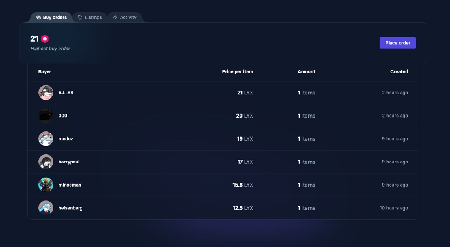This screenshot has width=450, height=247.
Task: Click the Created column header
Action: [399, 72]
